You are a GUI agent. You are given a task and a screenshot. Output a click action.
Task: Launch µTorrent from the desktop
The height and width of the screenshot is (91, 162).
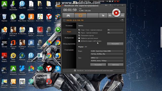[x=13, y=18]
